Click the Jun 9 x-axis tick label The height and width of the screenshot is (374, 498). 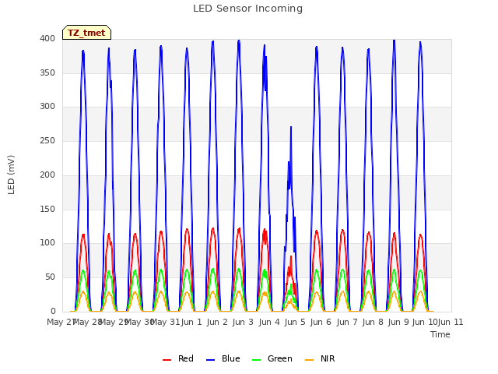point(398,322)
